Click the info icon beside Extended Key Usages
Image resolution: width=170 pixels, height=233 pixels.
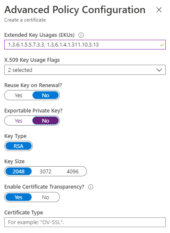click(81, 35)
